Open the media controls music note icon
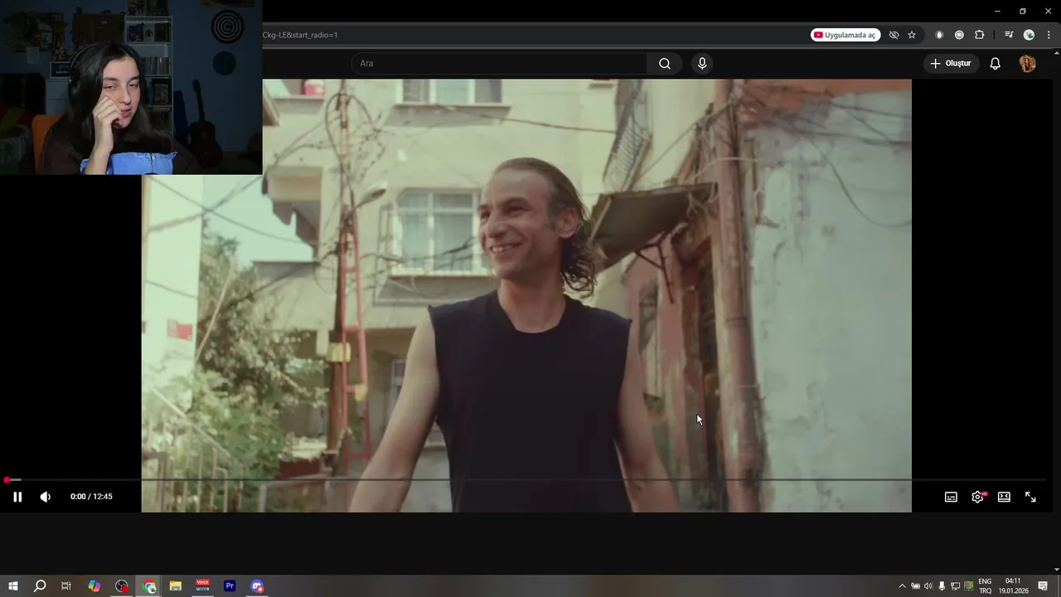This screenshot has height=597, width=1061. pos(1008,35)
